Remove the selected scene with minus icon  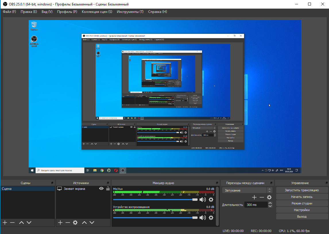(12, 223)
